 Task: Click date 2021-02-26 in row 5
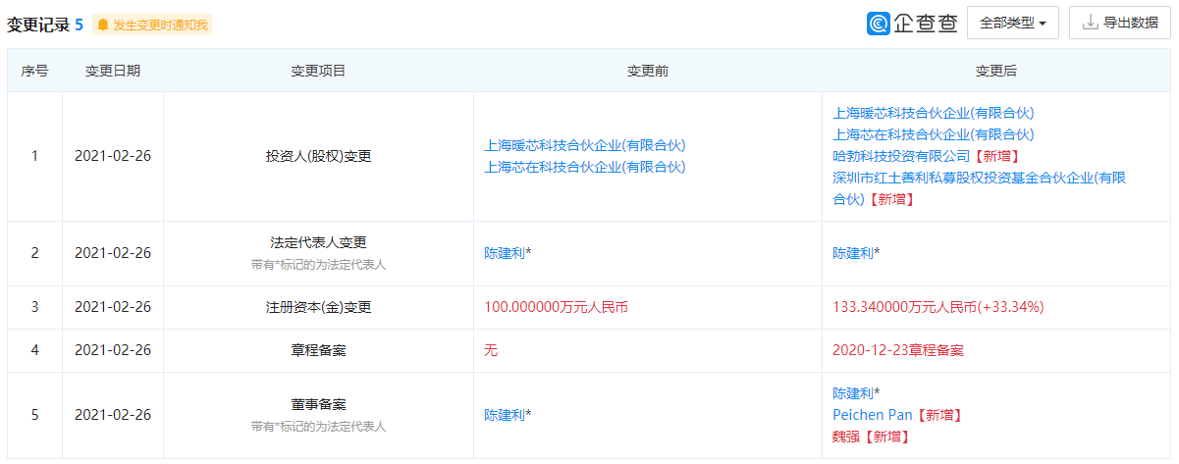pos(113,415)
